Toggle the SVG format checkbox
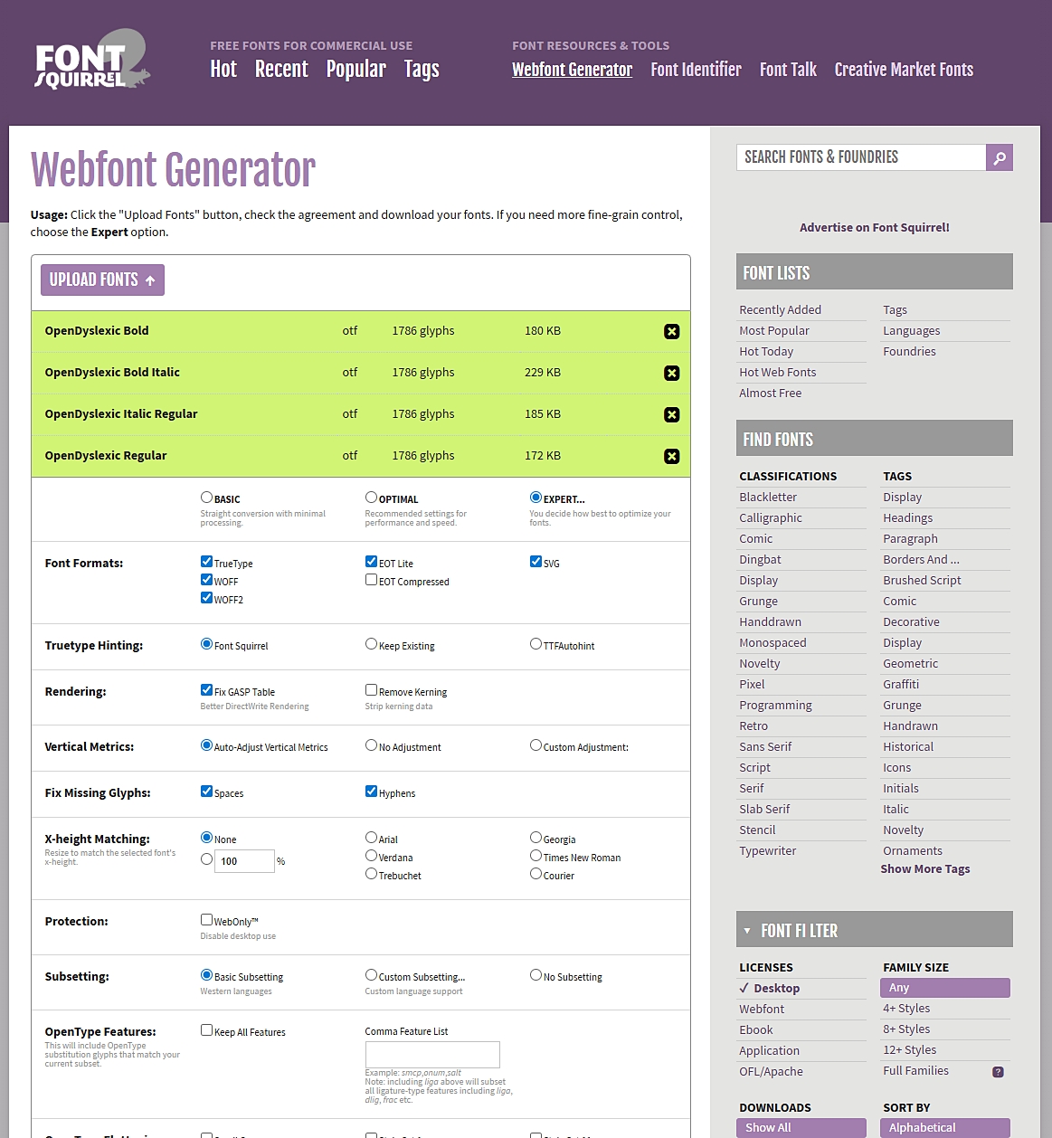 coord(535,562)
